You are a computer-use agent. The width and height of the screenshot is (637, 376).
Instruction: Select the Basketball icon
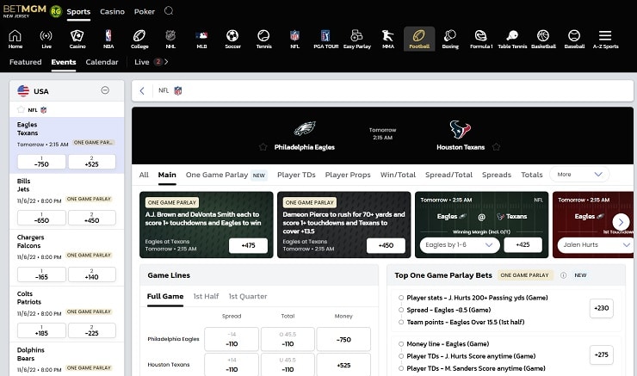coord(543,39)
